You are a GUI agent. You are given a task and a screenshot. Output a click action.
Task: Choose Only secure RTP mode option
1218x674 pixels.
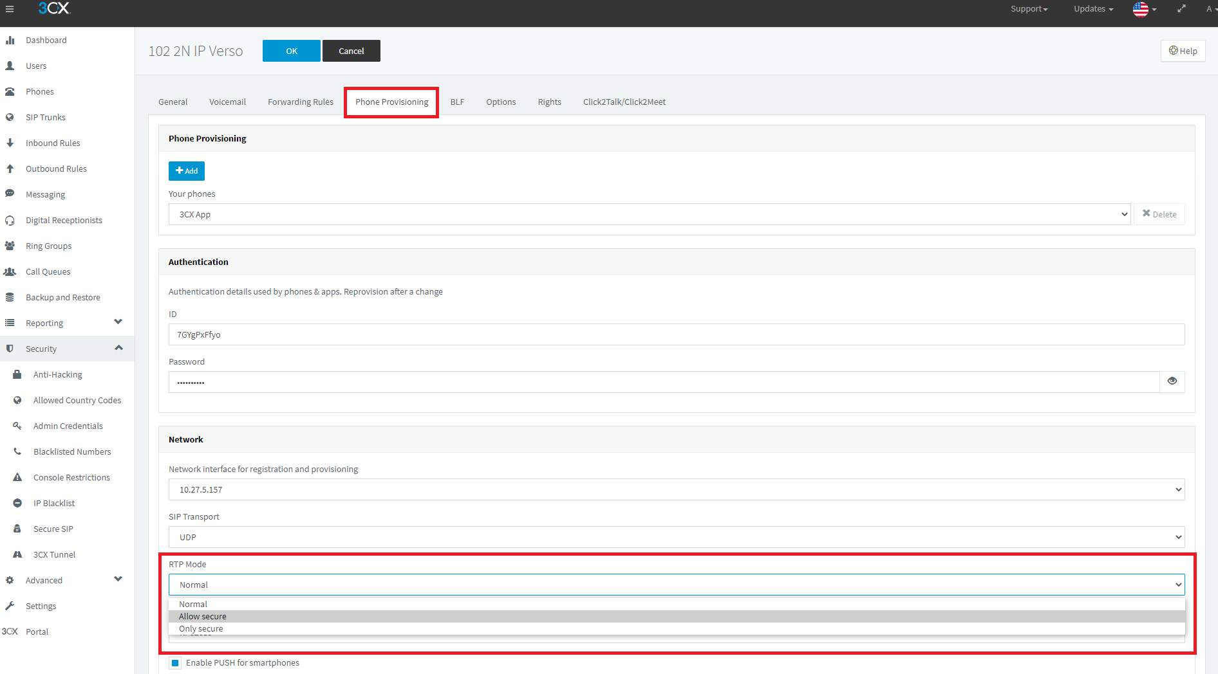[201, 629]
